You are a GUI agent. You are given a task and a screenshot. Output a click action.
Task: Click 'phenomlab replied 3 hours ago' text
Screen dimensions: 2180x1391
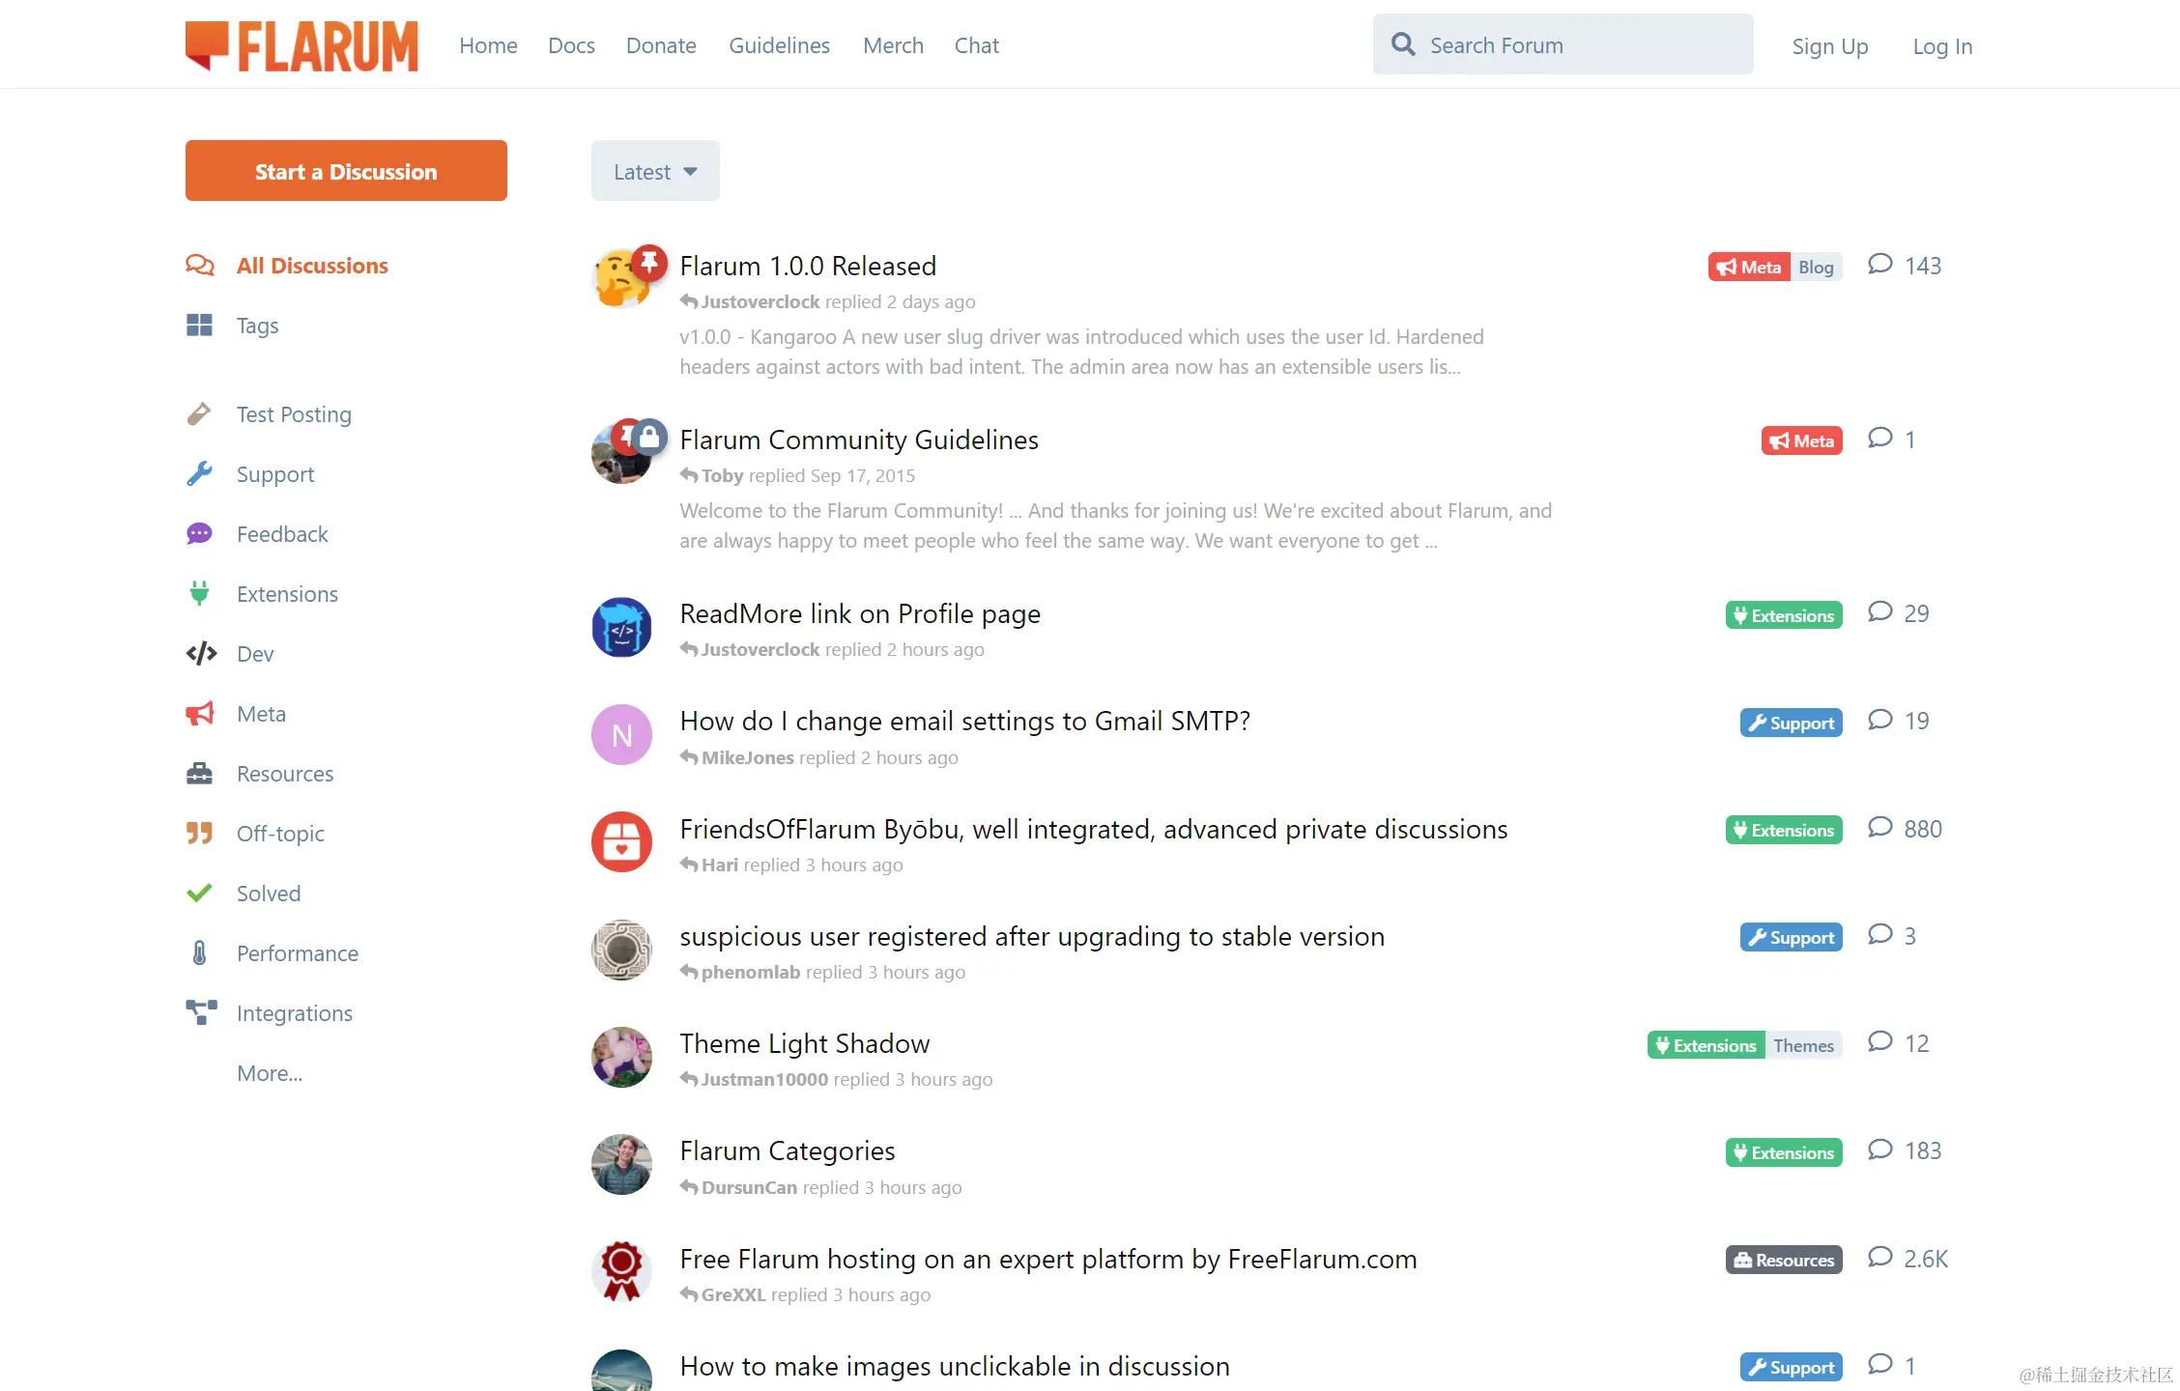click(822, 973)
